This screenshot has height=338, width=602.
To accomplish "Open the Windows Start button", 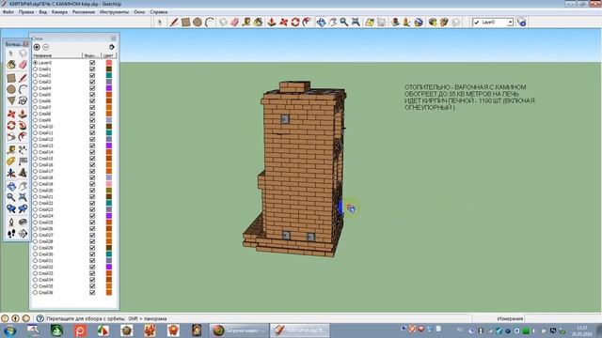I will point(9,330).
